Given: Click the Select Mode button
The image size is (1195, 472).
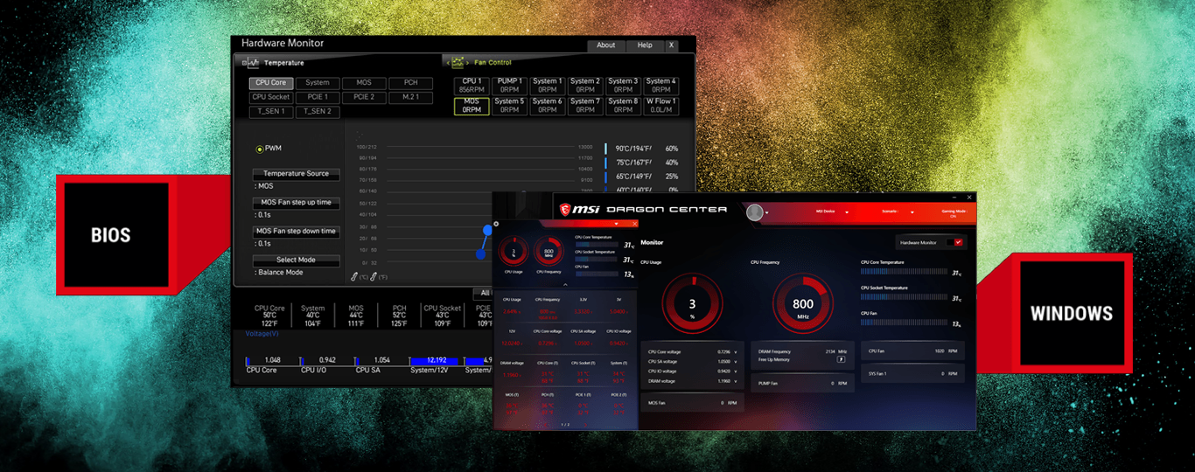Looking at the screenshot, I should [296, 260].
